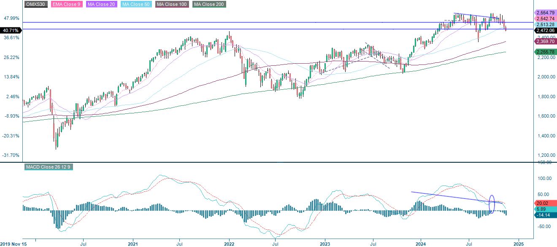Open the MACD Close 26 12 9 label

49,167
